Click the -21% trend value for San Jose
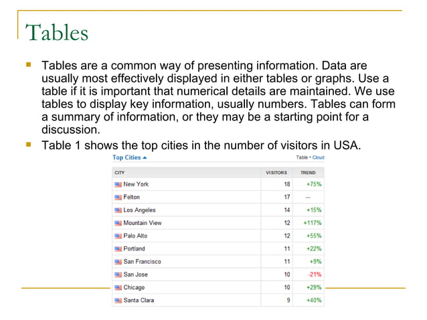The image size is (427, 320). 314,274
